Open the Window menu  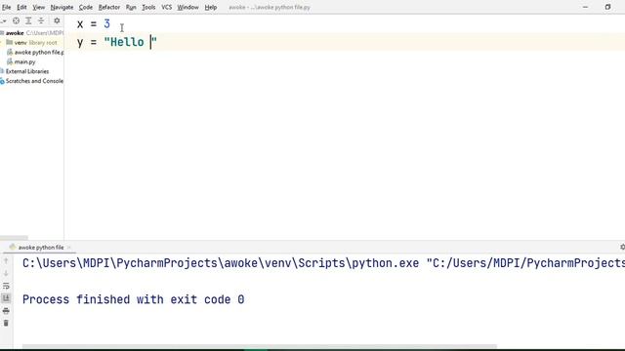(x=187, y=7)
